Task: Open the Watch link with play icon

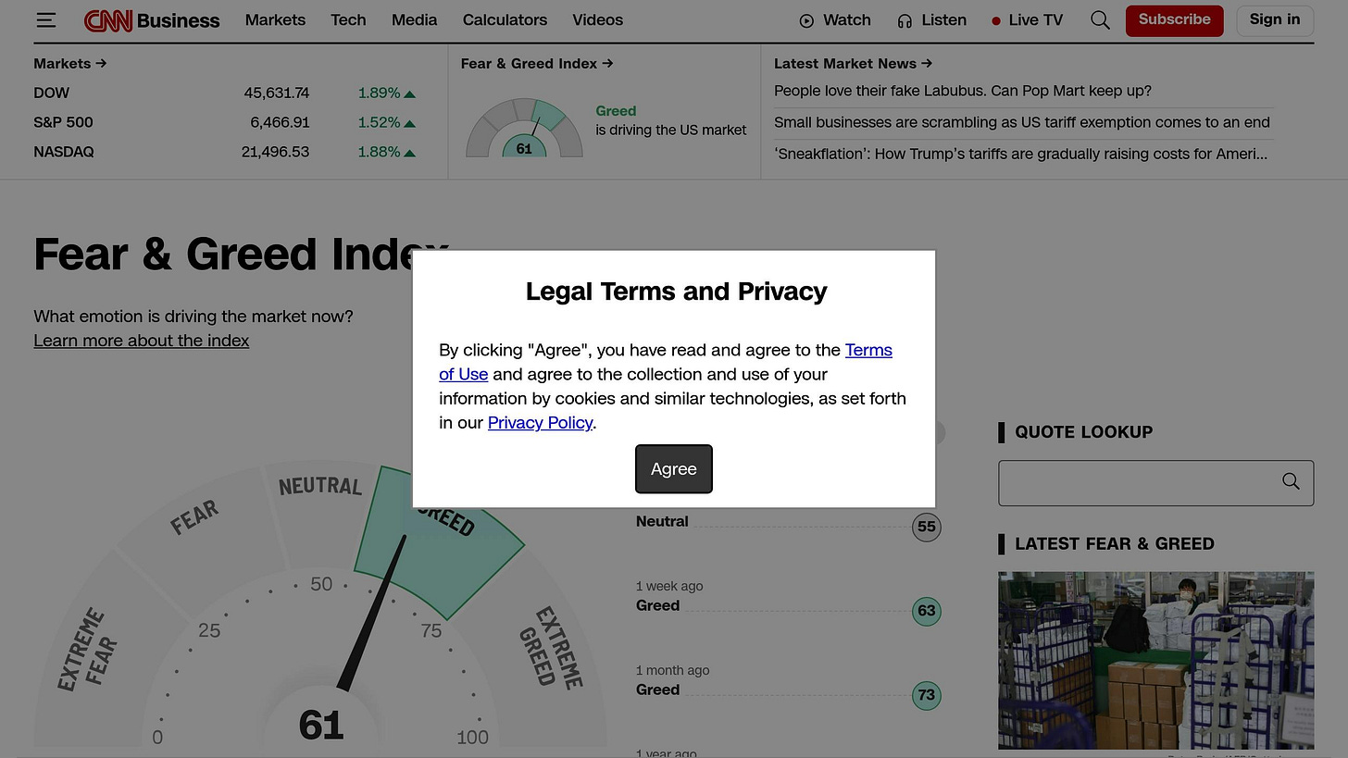Action: tap(835, 20)
